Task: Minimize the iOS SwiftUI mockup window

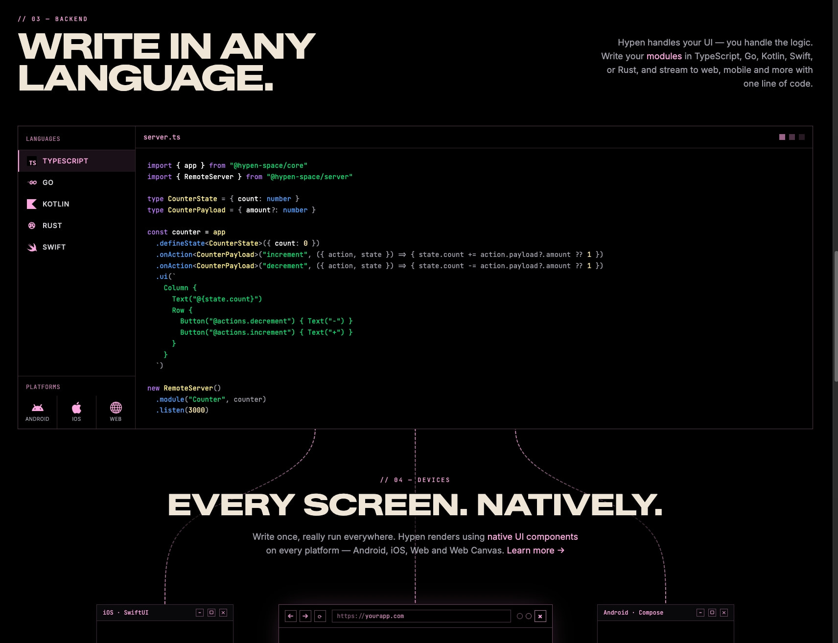Action: pos(200,613)
